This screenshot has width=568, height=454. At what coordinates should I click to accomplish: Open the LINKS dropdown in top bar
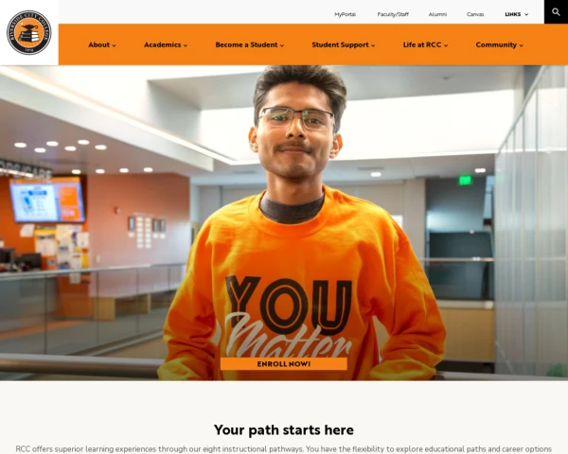(517, 14)
